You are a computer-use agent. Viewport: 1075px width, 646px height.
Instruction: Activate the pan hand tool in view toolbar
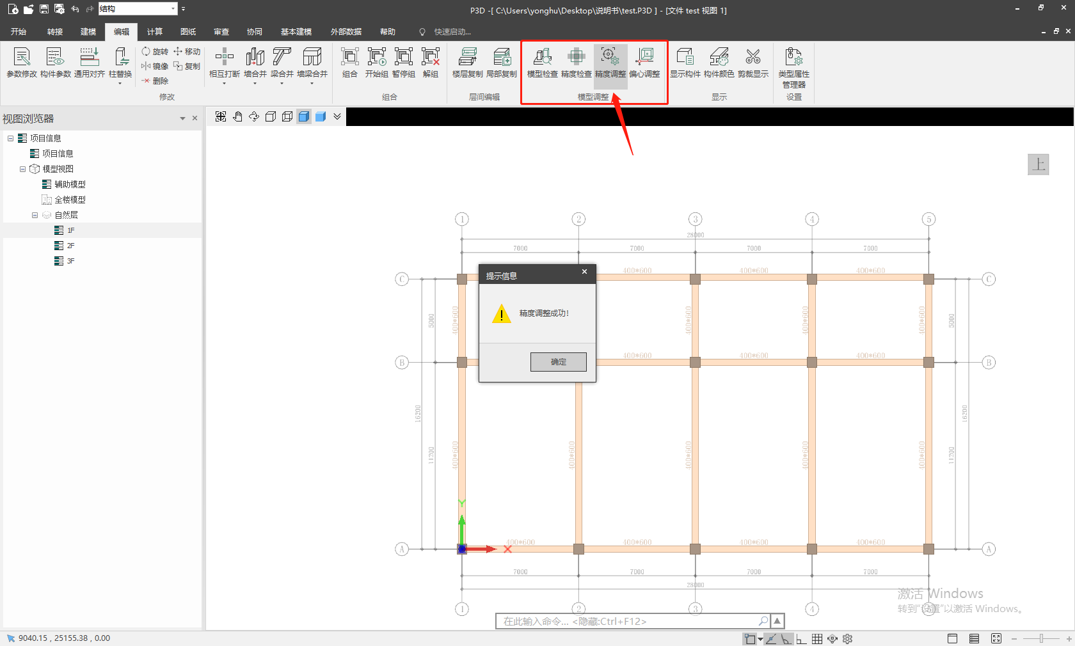(x=237, y=116)
